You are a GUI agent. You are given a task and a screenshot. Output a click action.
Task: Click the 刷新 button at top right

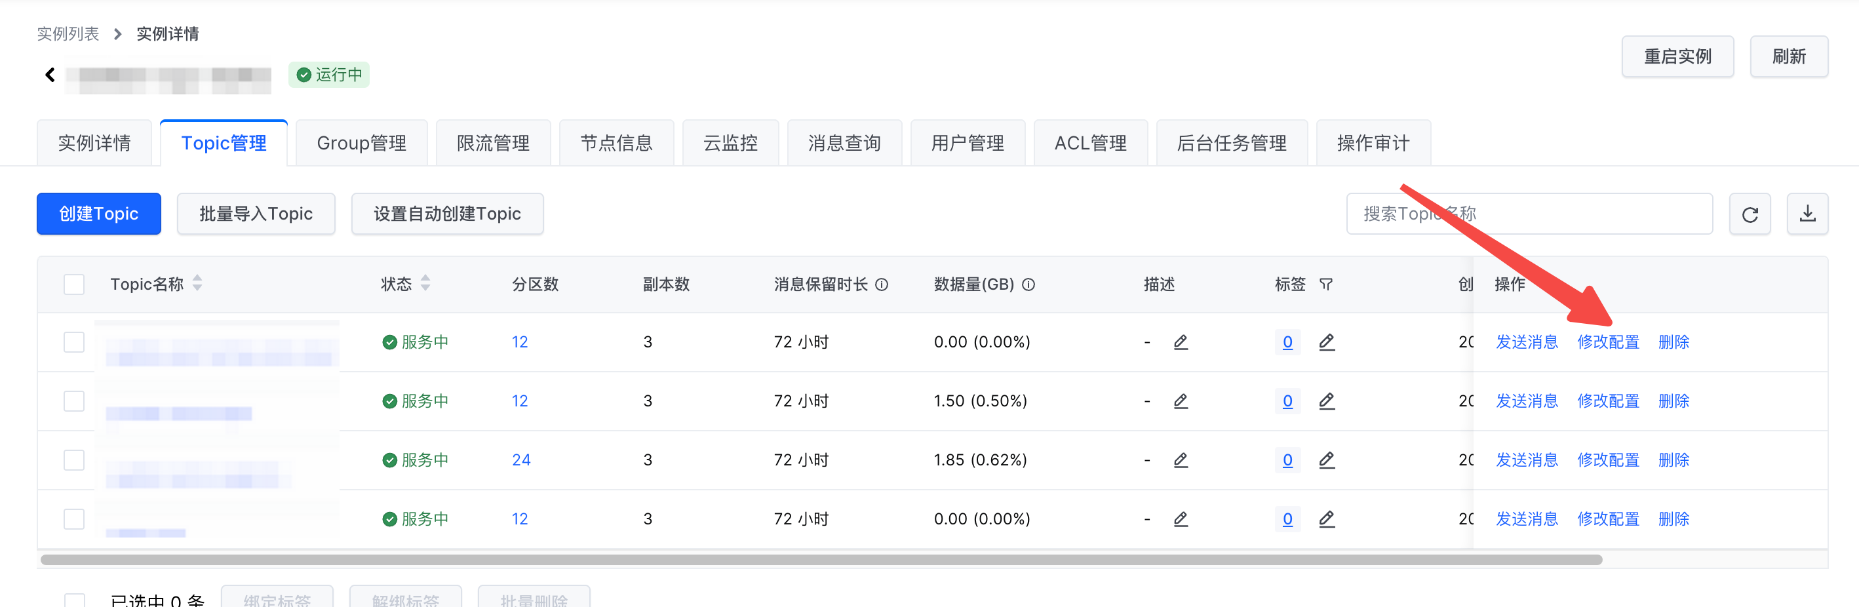pyautogui.click(x=1789, y=56)
